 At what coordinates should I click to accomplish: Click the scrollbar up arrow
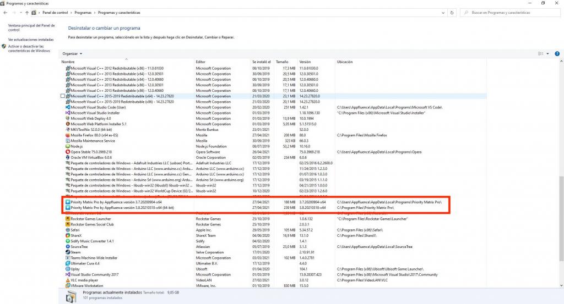tap(561, 62)
